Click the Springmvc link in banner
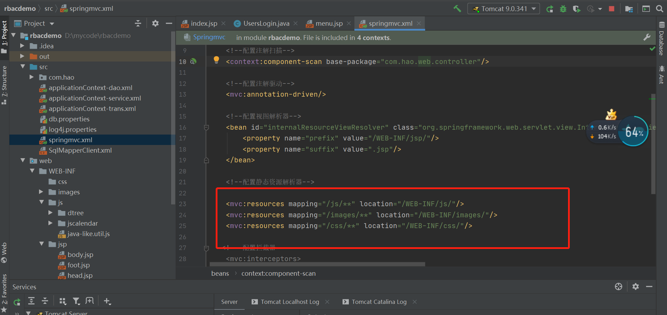 coord(209,37)
